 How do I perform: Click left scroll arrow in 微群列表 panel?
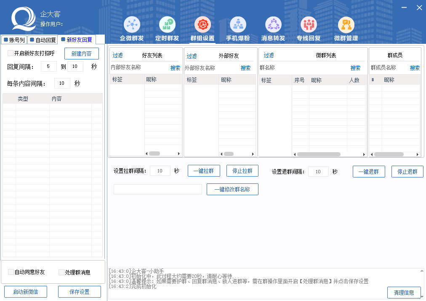(x=295, y=154)
